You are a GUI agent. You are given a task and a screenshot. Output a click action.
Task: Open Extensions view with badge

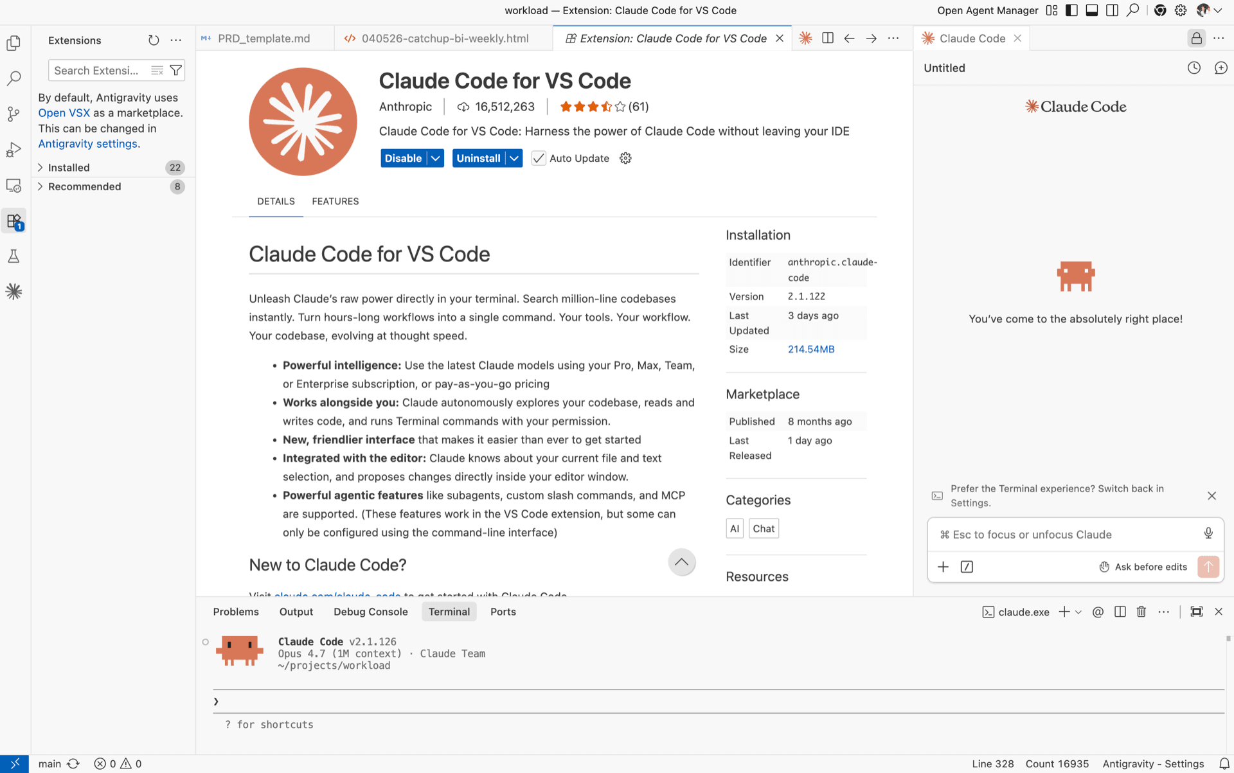click(x=13, y=221)
